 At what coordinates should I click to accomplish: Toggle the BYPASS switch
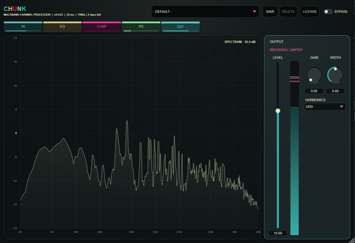pyautogui.click(x=328, y=12)
